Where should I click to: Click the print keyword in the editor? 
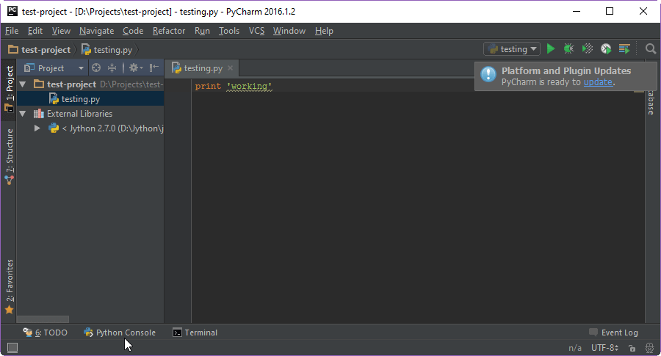[x=208, y=86]
